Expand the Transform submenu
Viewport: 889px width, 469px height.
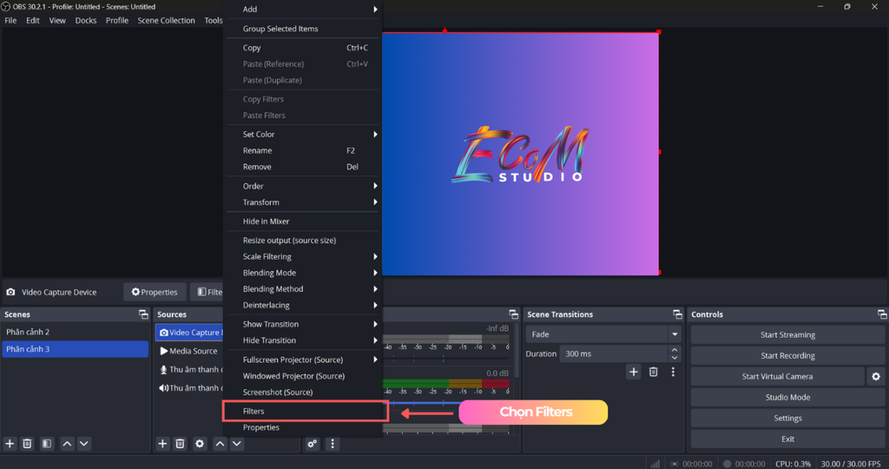[x=303, y=202]
